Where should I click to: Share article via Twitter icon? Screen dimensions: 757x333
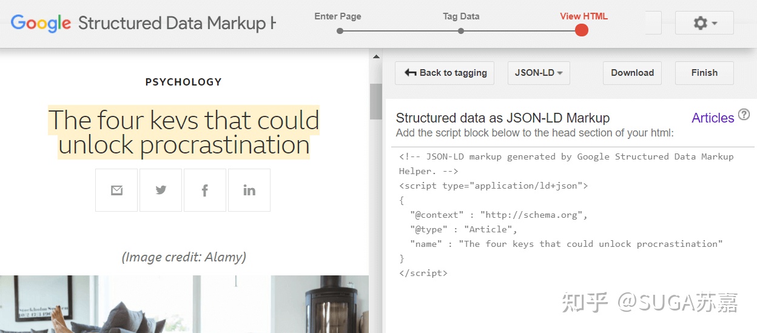[161, 190]
